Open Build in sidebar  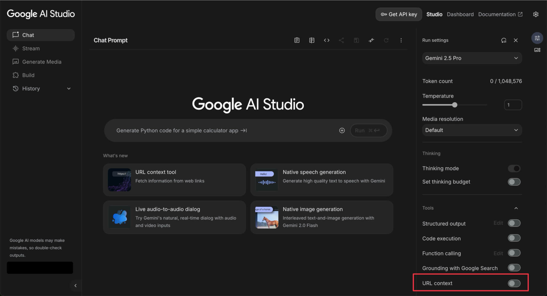pyautogui.click(x=41, y=75)
